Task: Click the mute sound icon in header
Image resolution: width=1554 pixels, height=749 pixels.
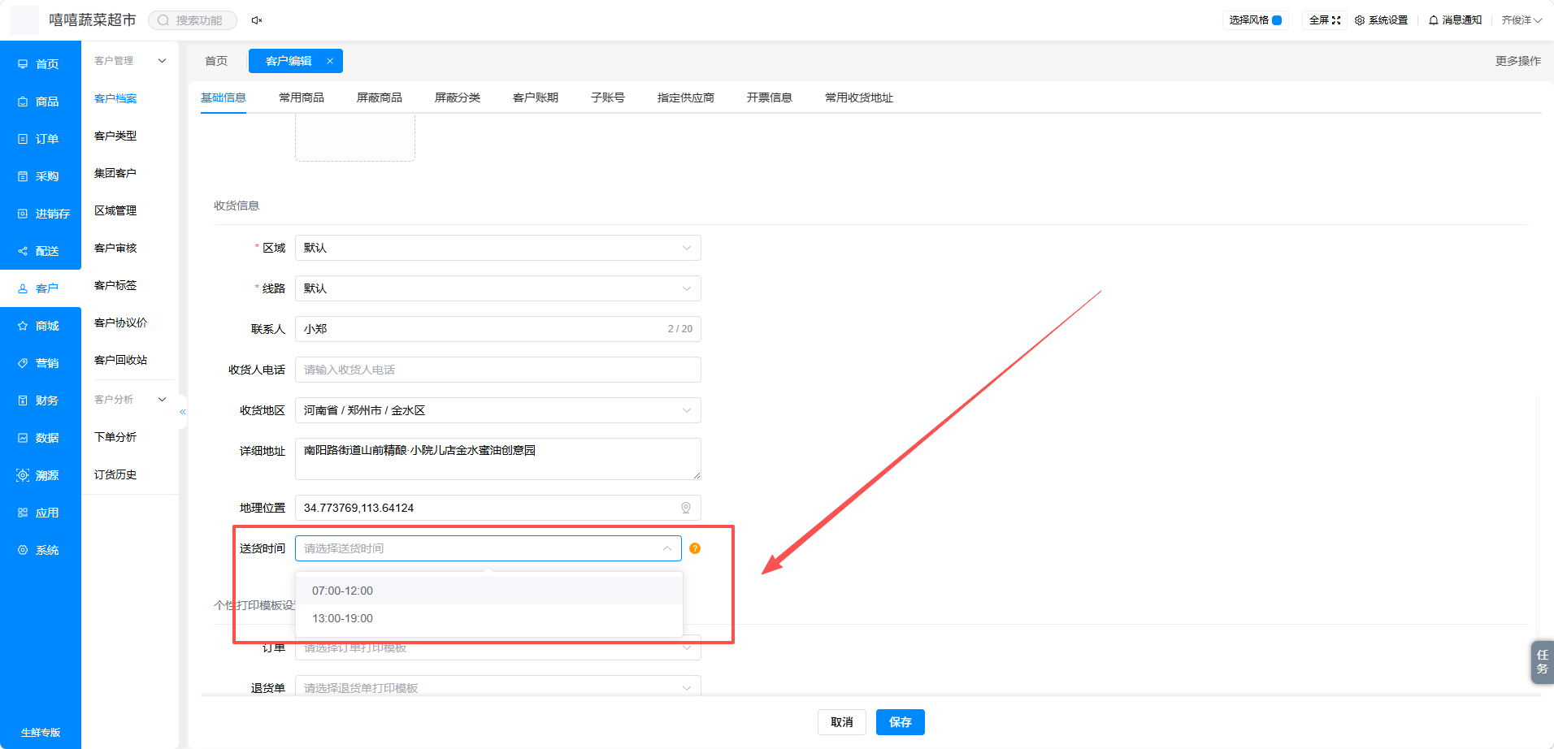Action: point(257,20)
